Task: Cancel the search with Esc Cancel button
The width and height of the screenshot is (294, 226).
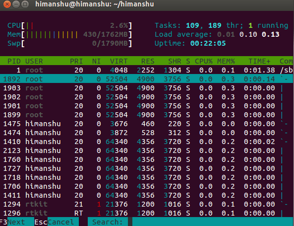Action: [x=57, y=222]
